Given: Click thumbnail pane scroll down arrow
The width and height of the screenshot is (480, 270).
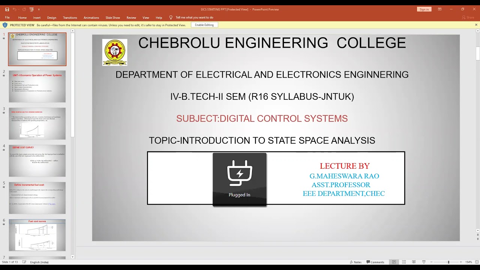Looking at the screenshot, I should [x=73, y=257].
